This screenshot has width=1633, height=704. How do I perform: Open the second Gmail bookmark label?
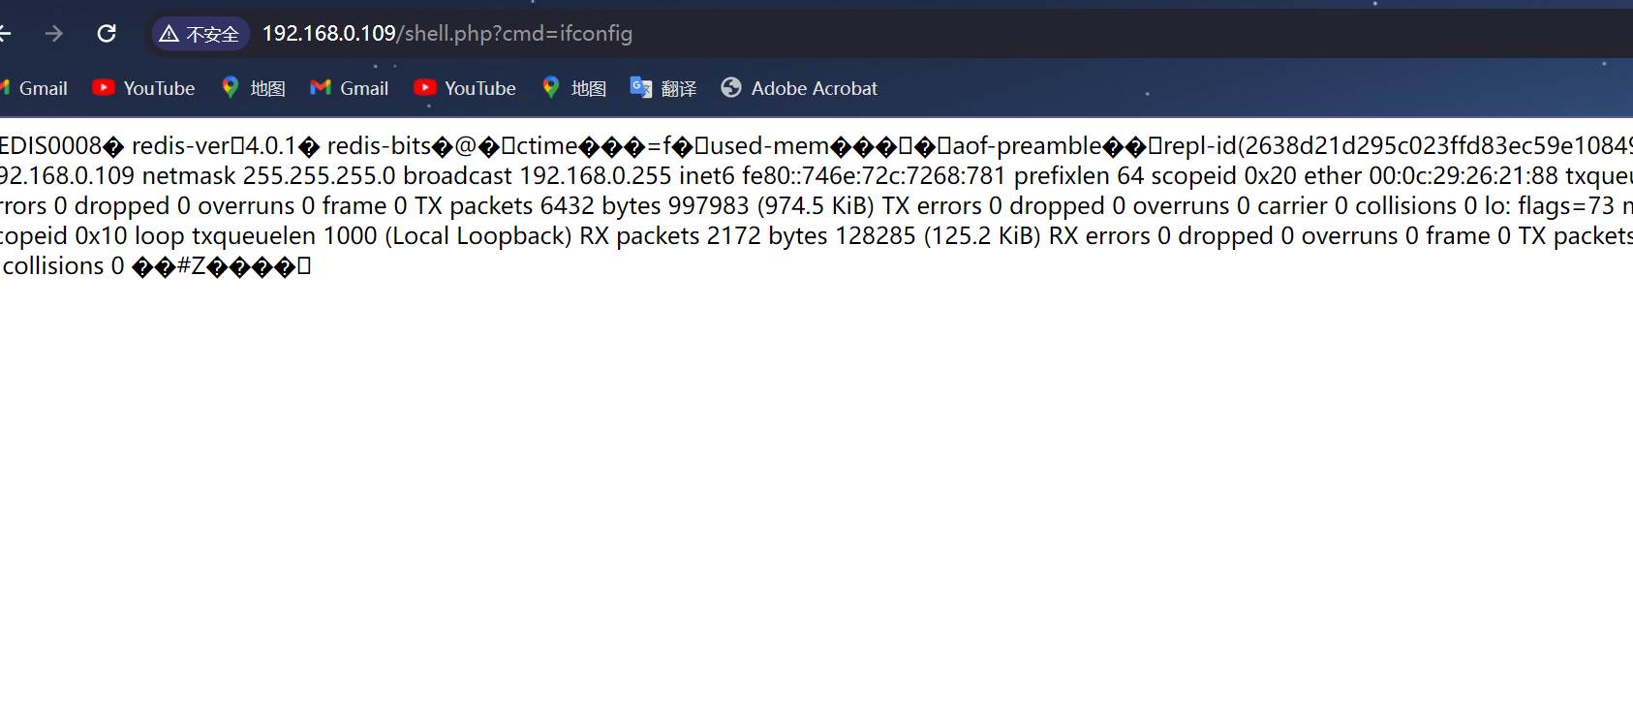[x=364, y=88]
